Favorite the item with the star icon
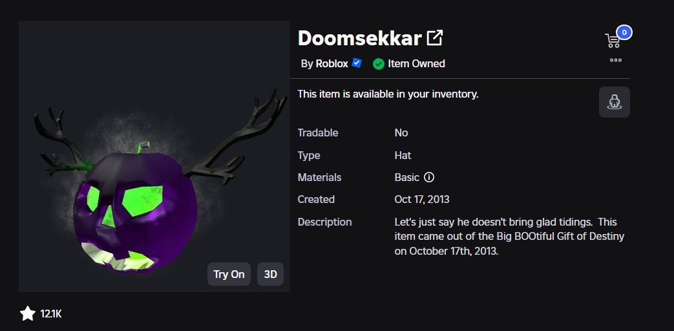The image size is (674, 331). [x=28, y=314]
